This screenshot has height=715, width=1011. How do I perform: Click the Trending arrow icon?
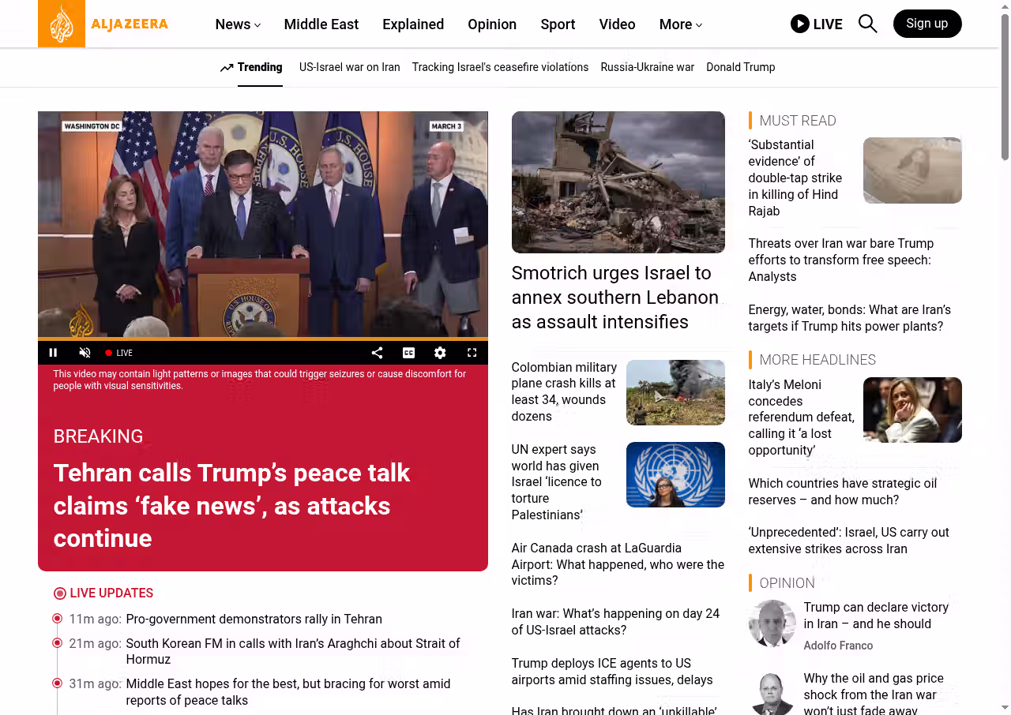(227, 68)
